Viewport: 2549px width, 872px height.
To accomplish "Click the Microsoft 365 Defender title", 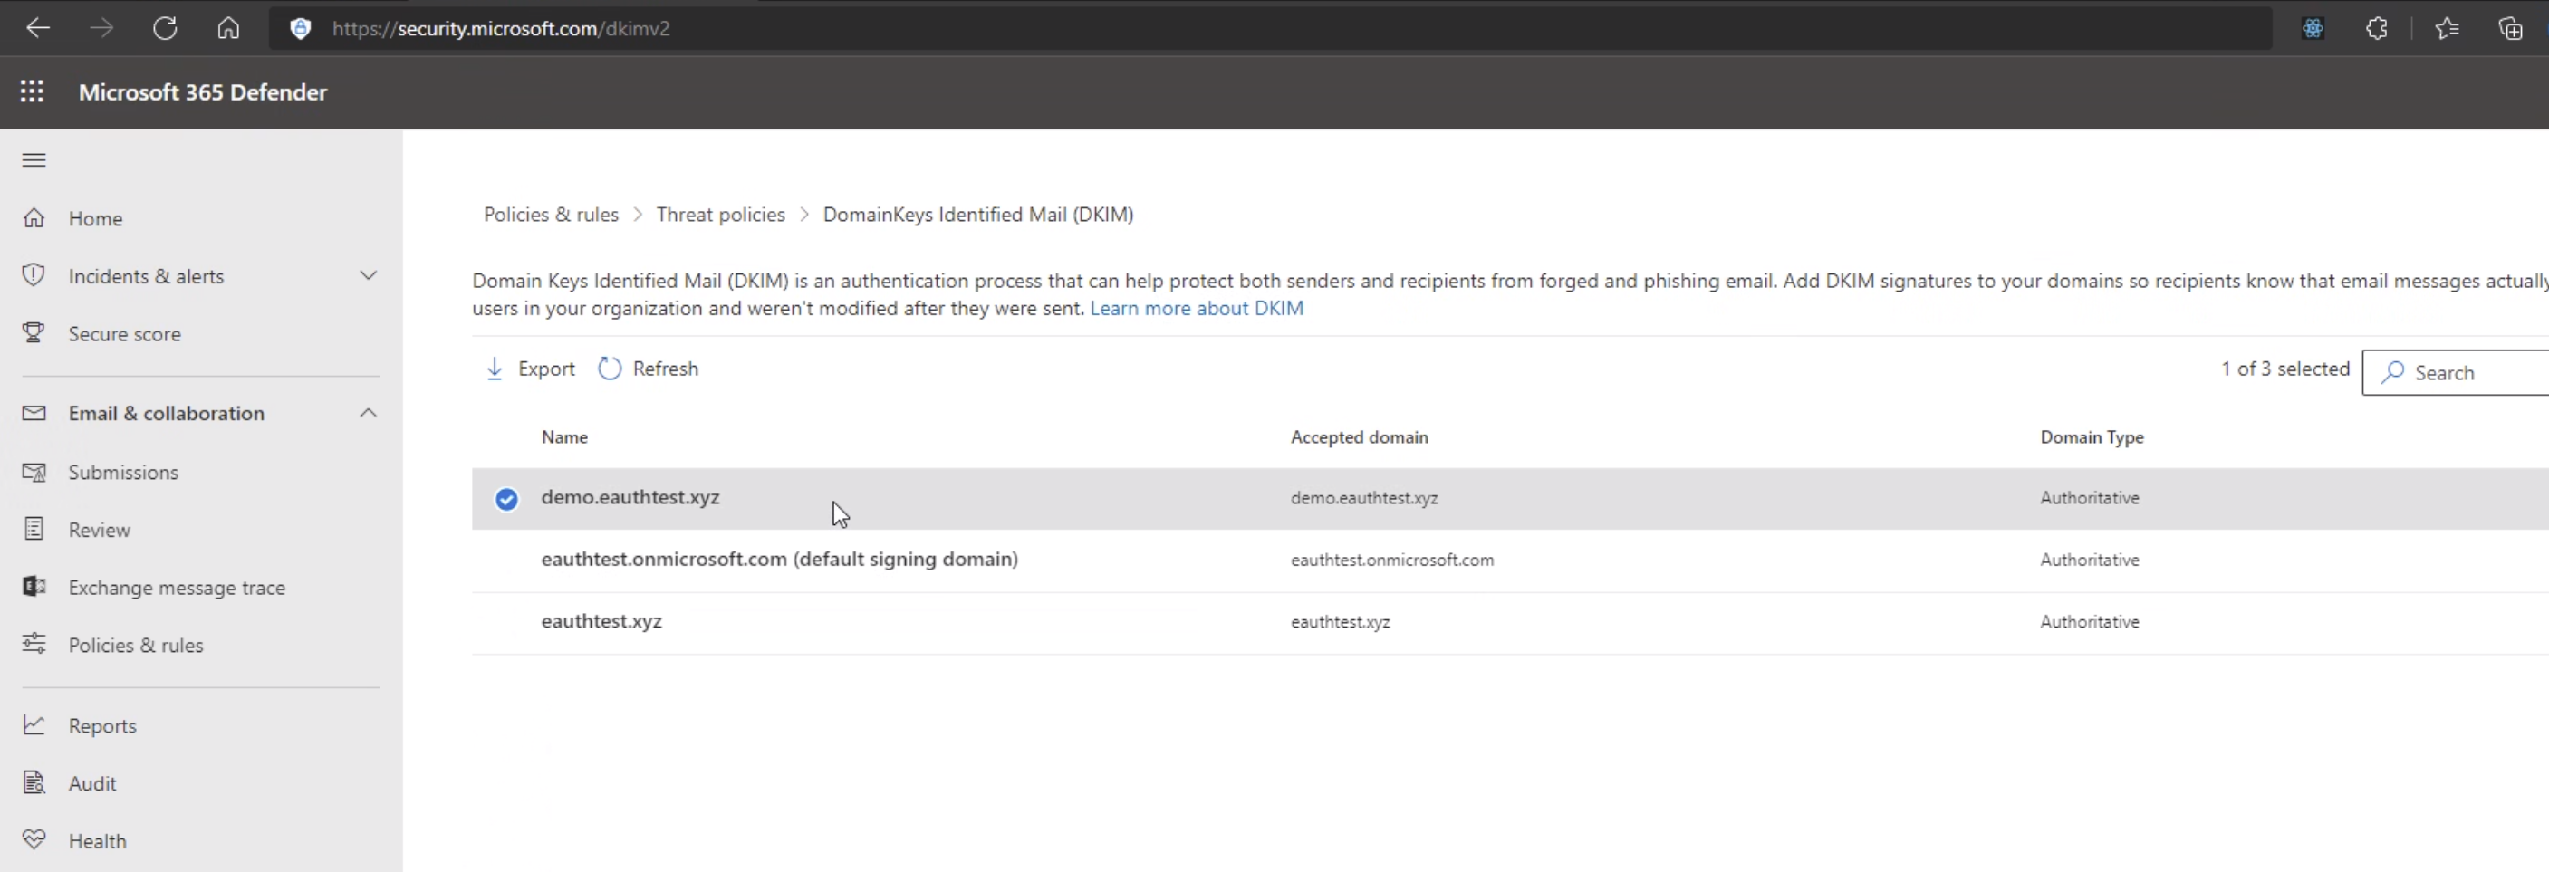I will [203, 92].
